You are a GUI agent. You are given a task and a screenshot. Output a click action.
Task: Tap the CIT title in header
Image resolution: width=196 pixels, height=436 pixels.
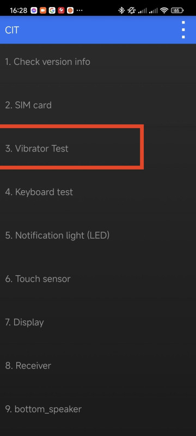12,30
